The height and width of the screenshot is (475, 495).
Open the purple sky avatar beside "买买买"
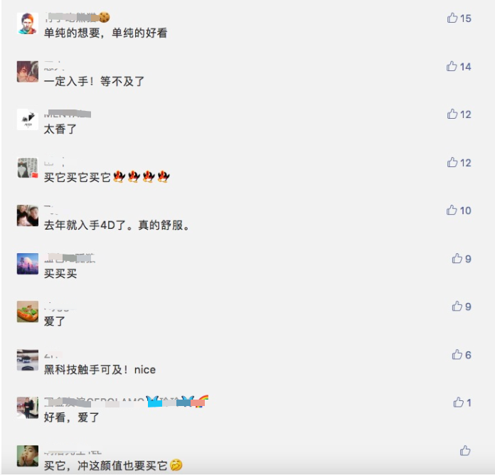point(28,264)
